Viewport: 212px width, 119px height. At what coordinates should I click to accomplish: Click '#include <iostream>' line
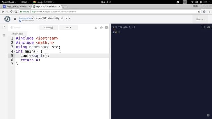tap(37, 38)
